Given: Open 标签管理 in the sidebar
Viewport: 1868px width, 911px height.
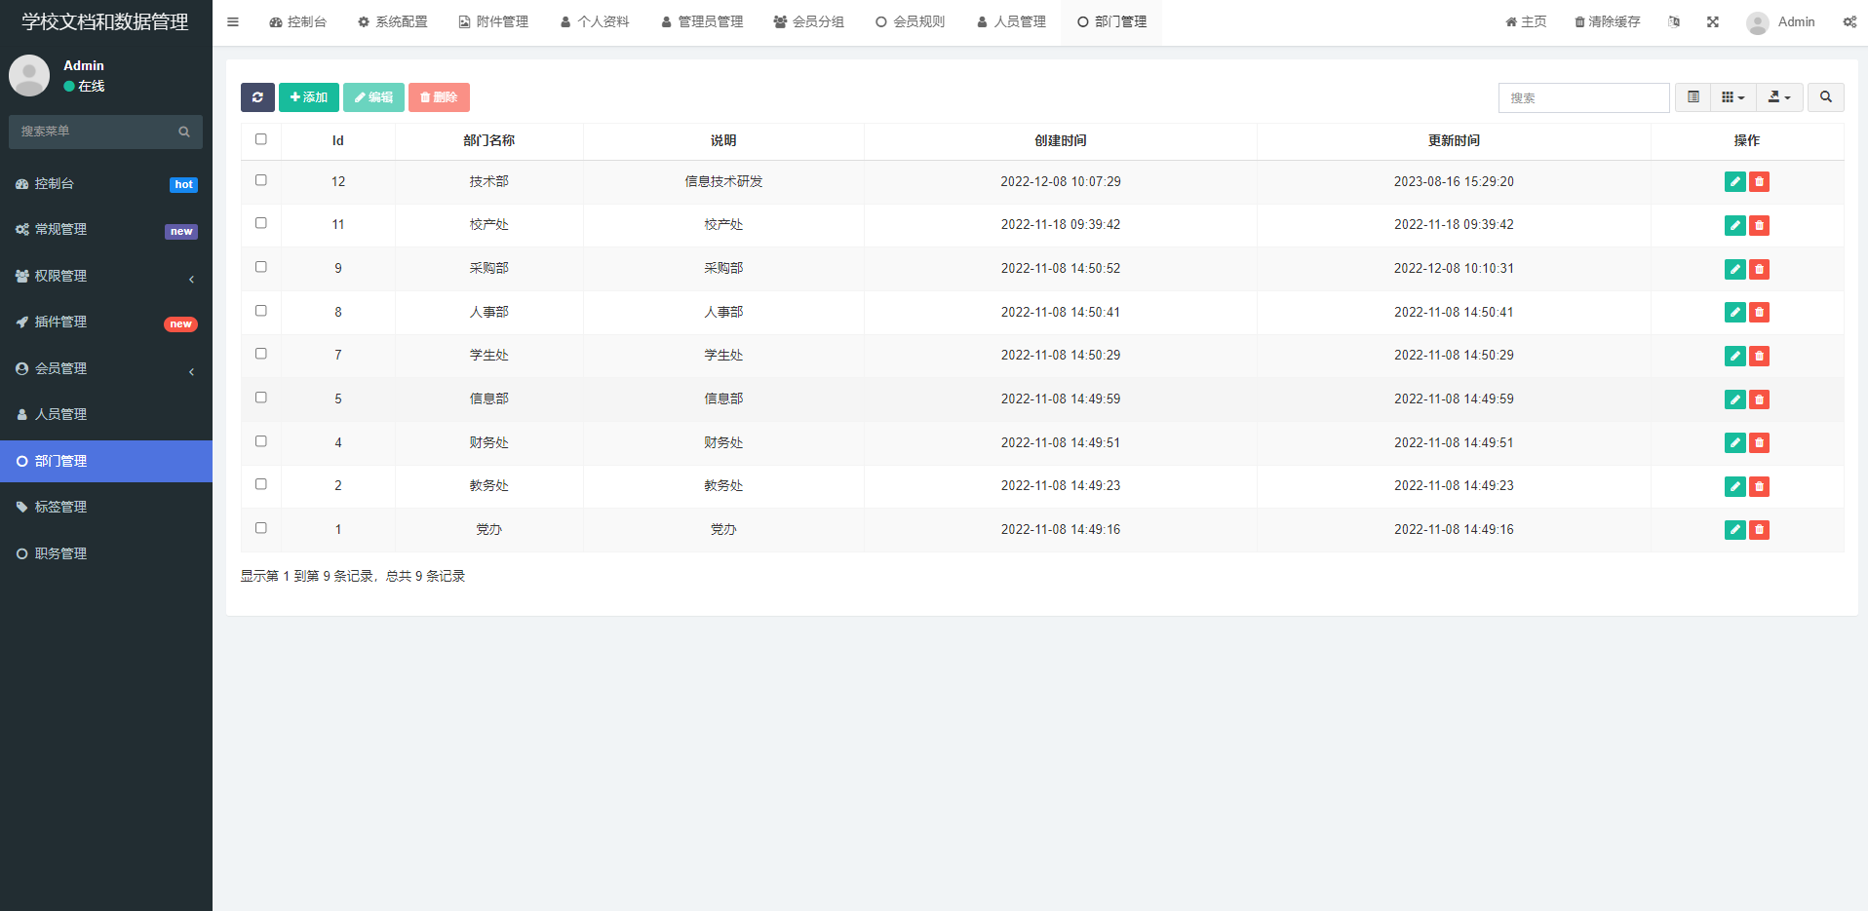Looking at the screenshot, I should [x=60, y=507].
